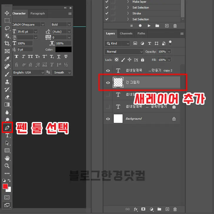Open the Normal blend mode dropdown
Viewport: 214px width, 214px height.
[124, 52]
